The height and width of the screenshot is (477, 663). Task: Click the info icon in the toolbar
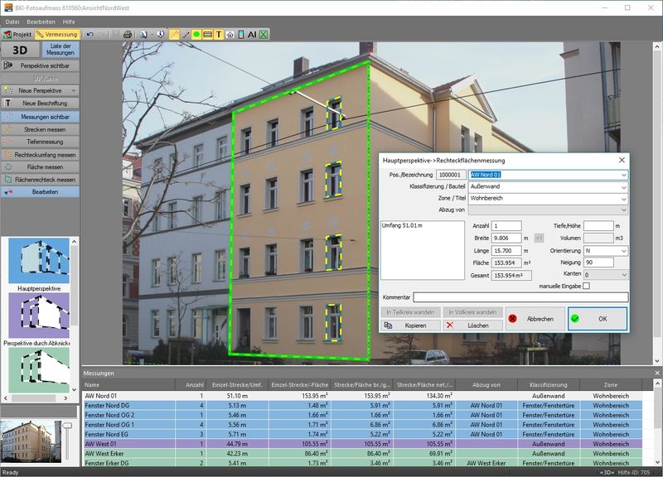click(x=159, y=35)
